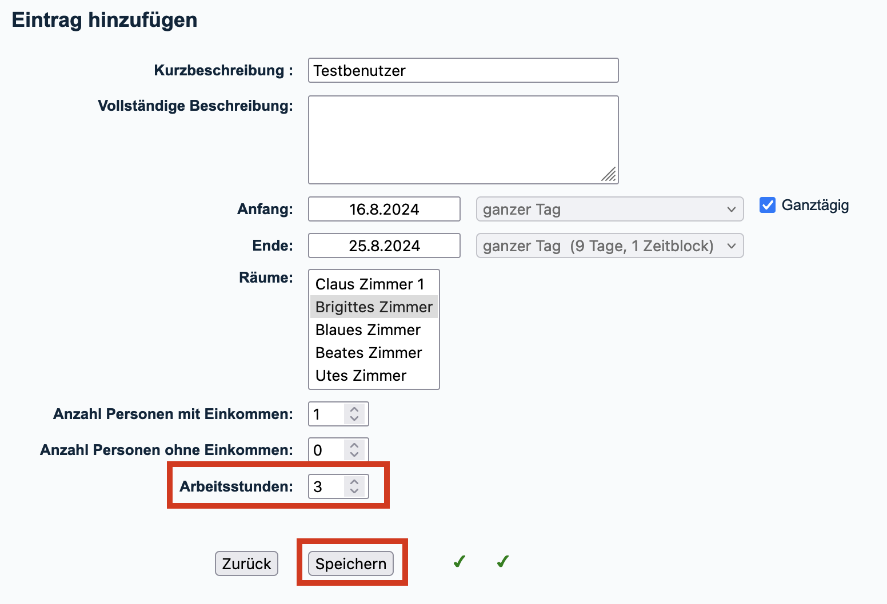
Task: Click the Zurück button
Action: pos(246,563)
